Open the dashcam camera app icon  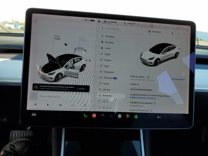[103, 116]
